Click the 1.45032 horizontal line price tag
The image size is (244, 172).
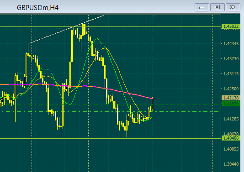tap(231, 26)
